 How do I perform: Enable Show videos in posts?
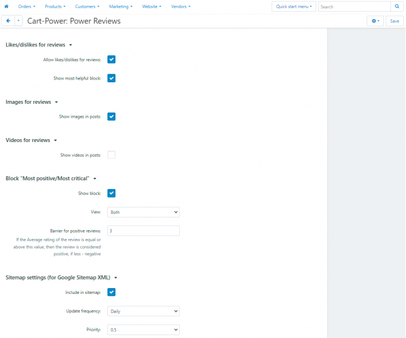click(111, 155)
